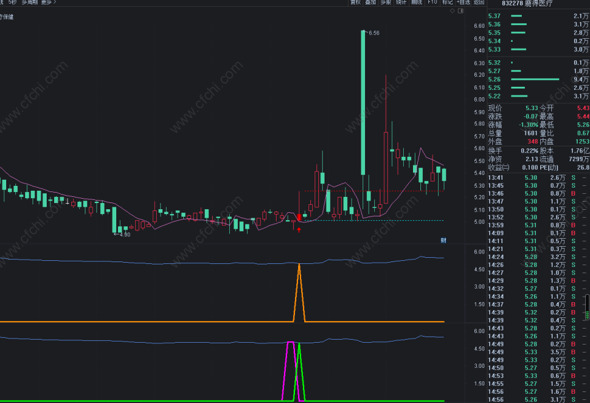Select ask price row 5.33 in order book
The width and height of the screenshot is (590, 403).
click(x=538, y=49)
